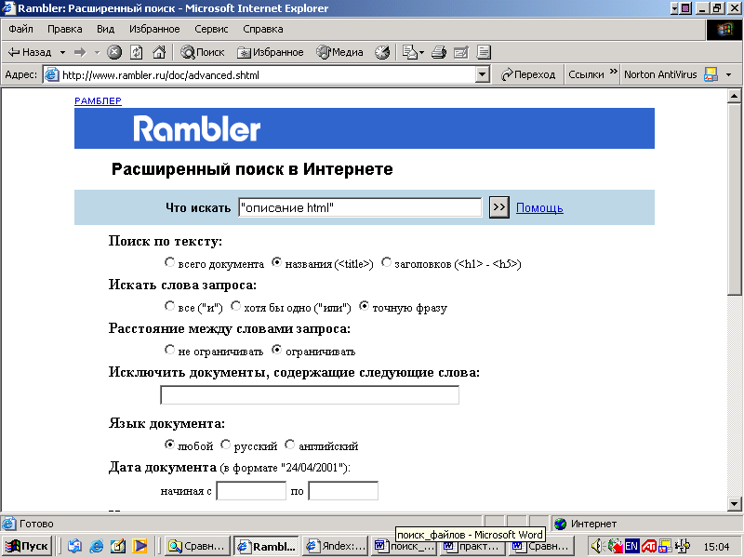Viewport: 744px width, 558px height.
Task: Click the Mail toolbar icon
Action: click(409, 52)
